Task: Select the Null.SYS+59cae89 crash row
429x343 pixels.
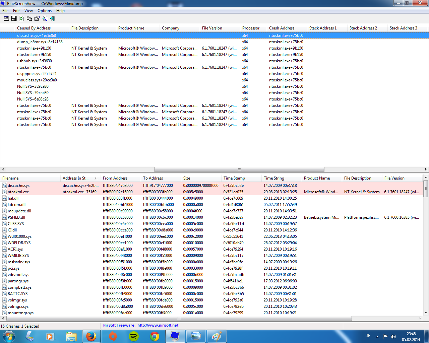Action: pyautogui.click(x=214, y=93)
